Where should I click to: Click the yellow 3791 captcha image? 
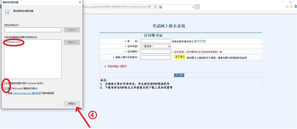[180, 57]
